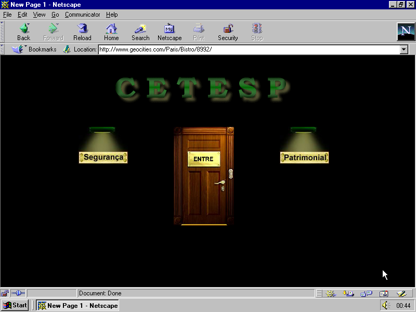Click the Netscape N logo
Viewport: 416px width, 312px height.
tap(405, 32)
